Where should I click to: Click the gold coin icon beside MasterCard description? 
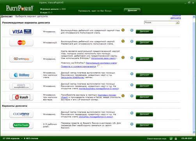(x=123, y=41)
